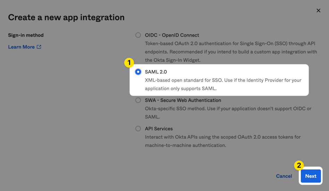Click the 'API Services' label text
The image size is (329, 191).
[159, 129]
